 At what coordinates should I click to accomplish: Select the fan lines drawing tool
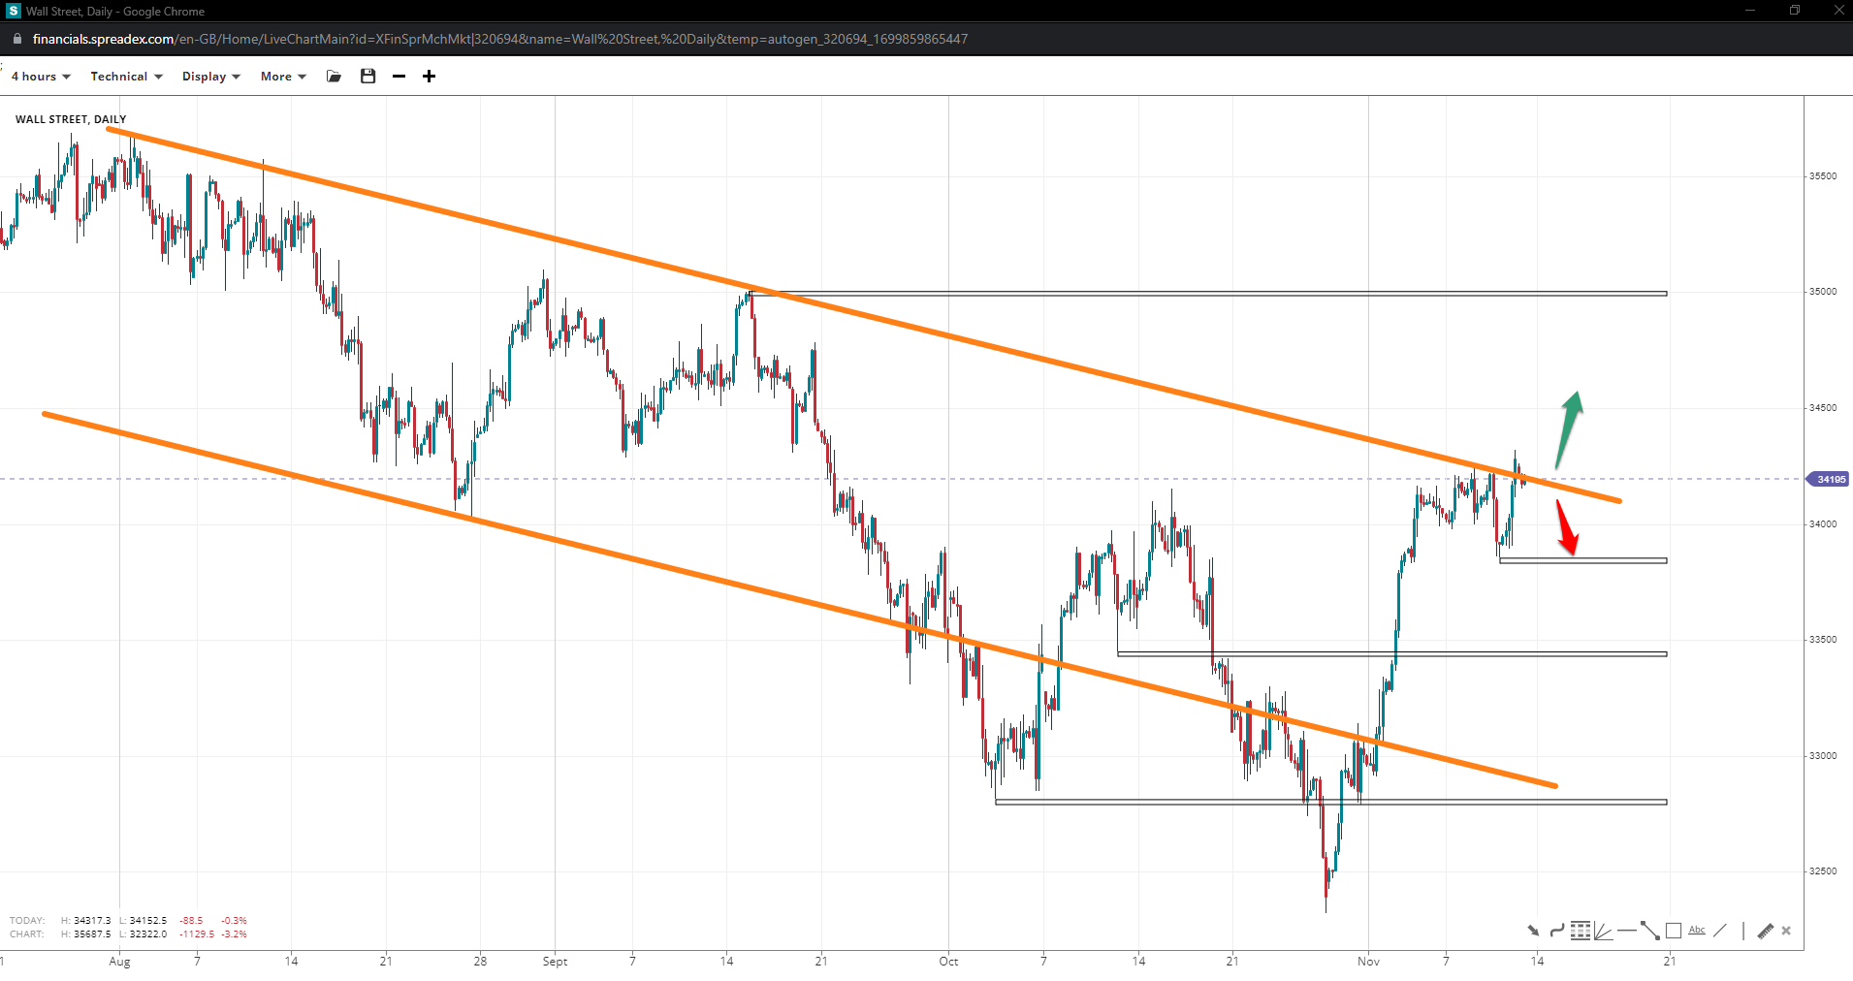[x=1603, y=931]
